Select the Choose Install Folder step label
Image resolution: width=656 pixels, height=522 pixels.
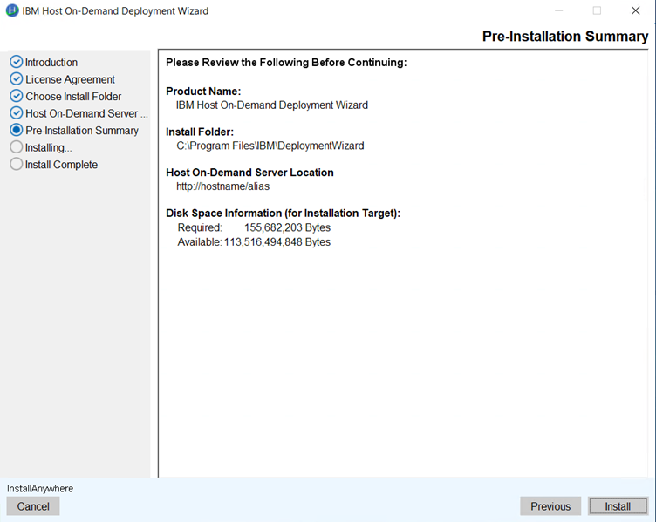73,97
